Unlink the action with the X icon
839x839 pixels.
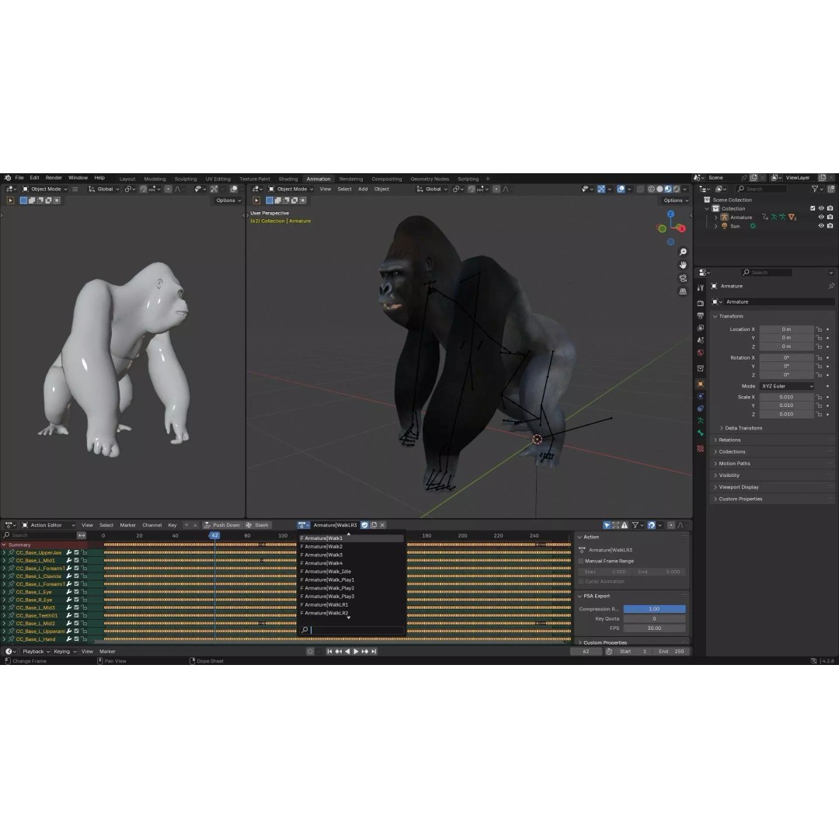[x=382, y=525]
